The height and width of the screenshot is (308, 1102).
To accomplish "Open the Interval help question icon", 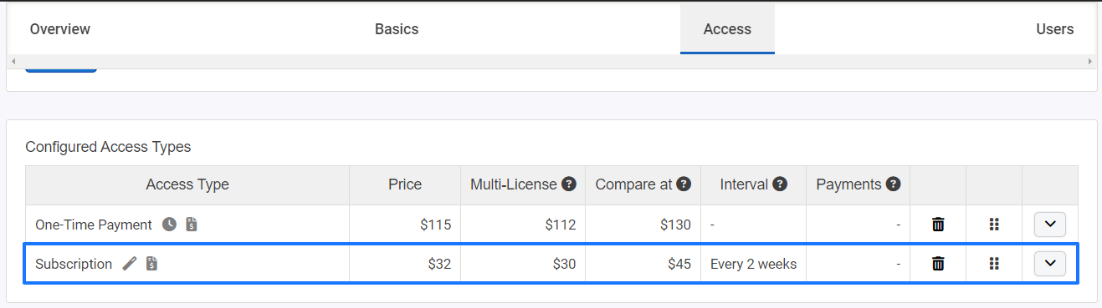I will pos(780,184).
